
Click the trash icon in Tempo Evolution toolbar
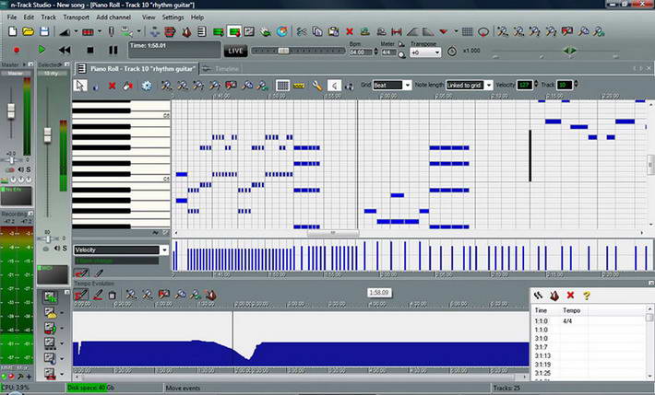pos(113,296)
